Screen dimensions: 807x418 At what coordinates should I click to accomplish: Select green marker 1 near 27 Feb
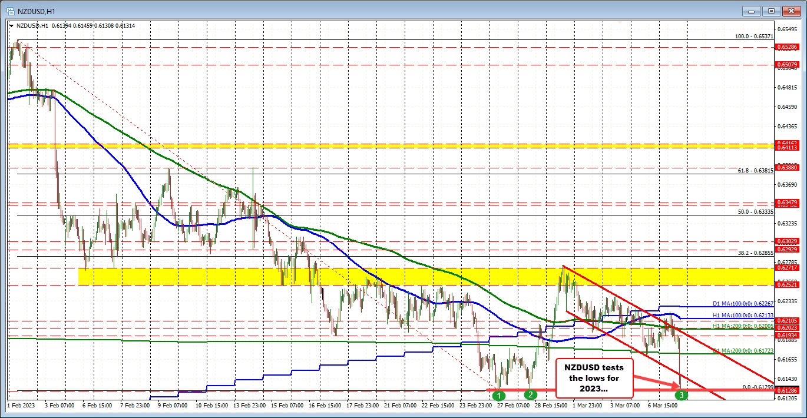click(498, 396)
